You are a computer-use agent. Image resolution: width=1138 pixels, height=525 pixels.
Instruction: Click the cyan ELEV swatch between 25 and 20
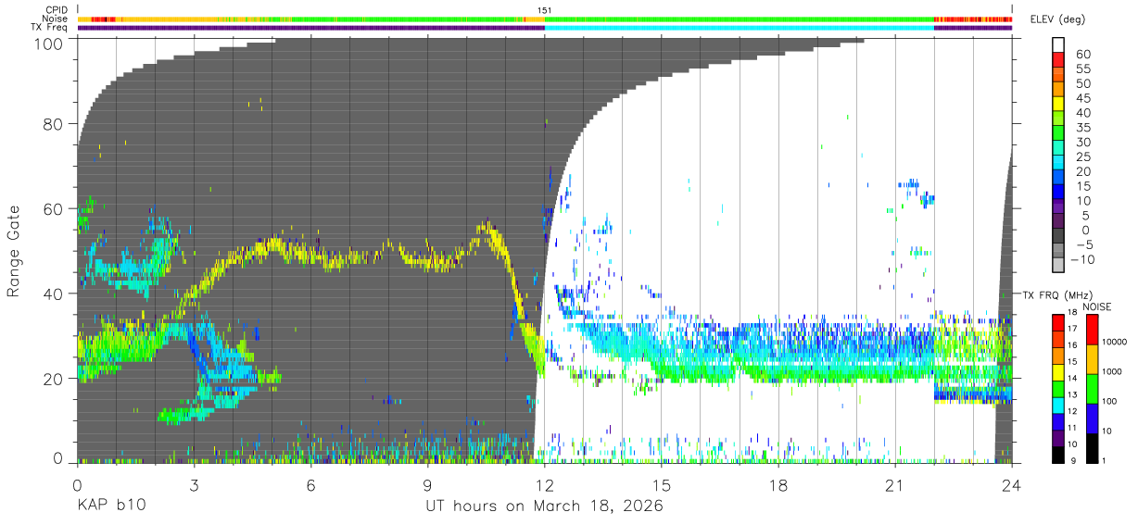[x=1058, y=164]
